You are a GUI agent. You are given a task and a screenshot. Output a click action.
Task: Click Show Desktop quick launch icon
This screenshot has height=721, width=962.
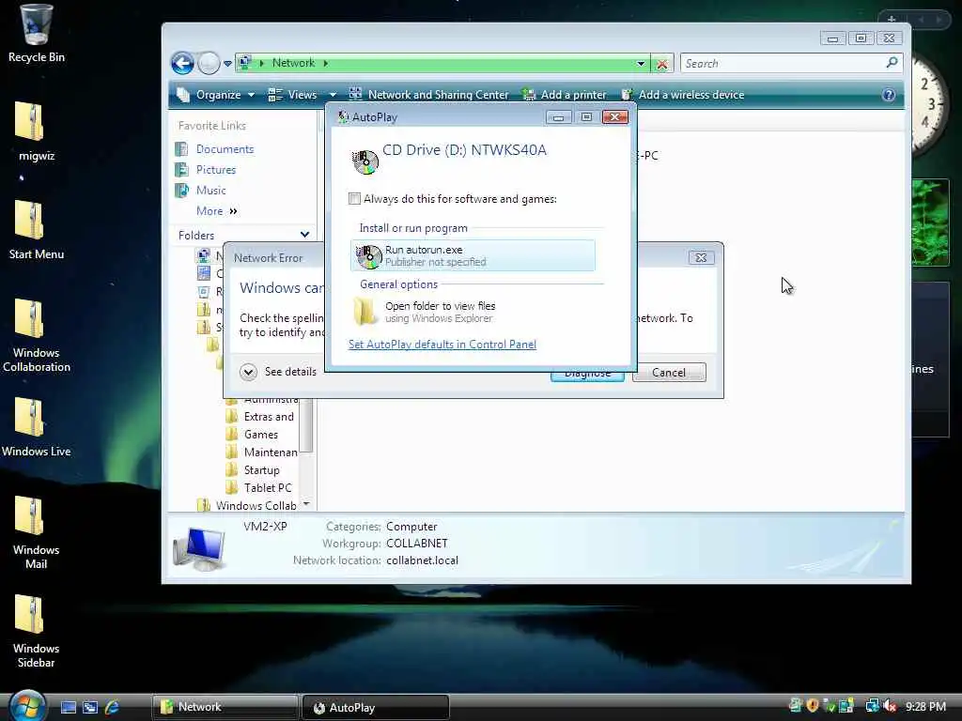pyautogui.click(x=68, y=708)
